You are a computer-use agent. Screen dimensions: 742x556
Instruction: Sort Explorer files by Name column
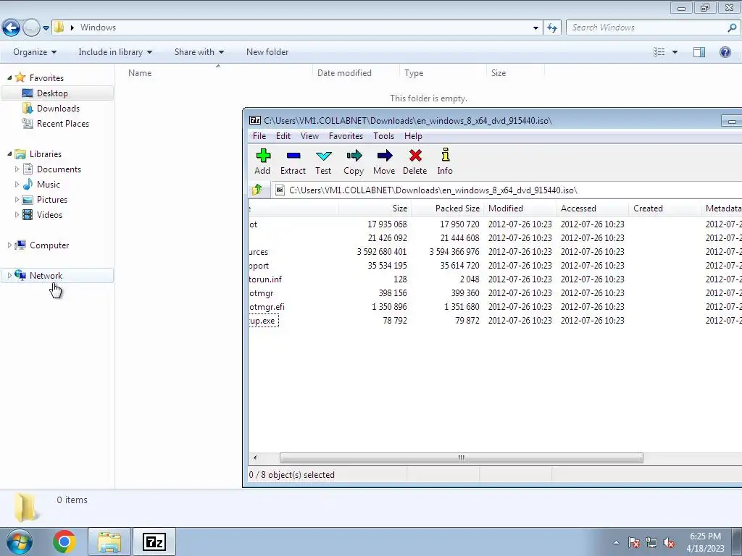(x=217, y=73)
